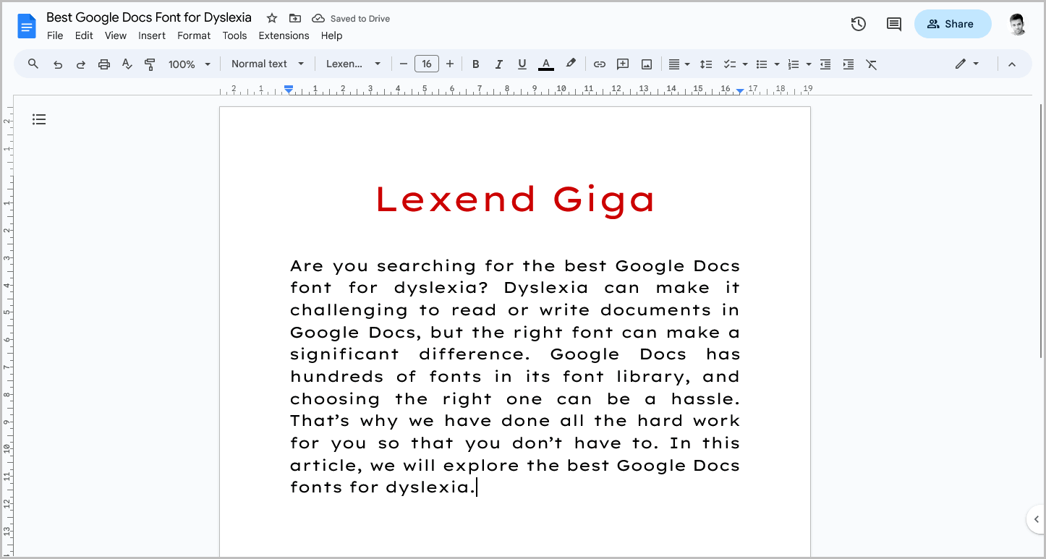The height and width of the screenshot is (559, 1046).
Task: Run spelling and grammar check
Action: [x=127, y=64]
